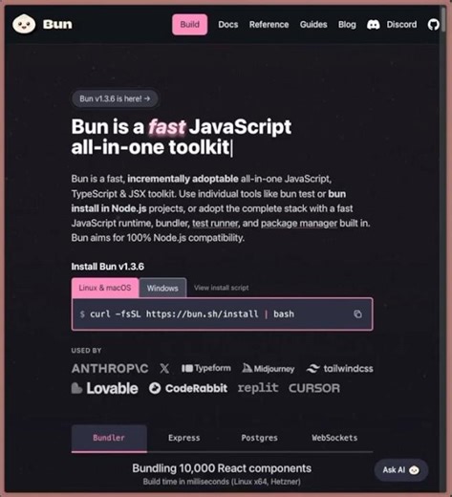The image size is (452, 497).
Task: Click the Typeform logo
Action: (206, 368)
